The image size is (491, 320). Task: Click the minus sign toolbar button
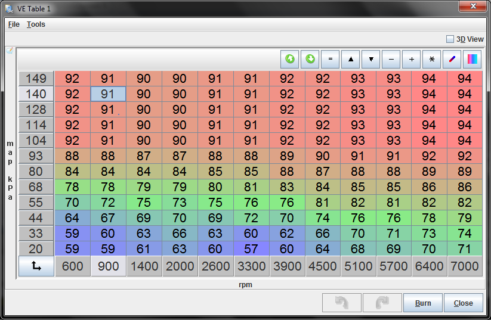(391, 60)
